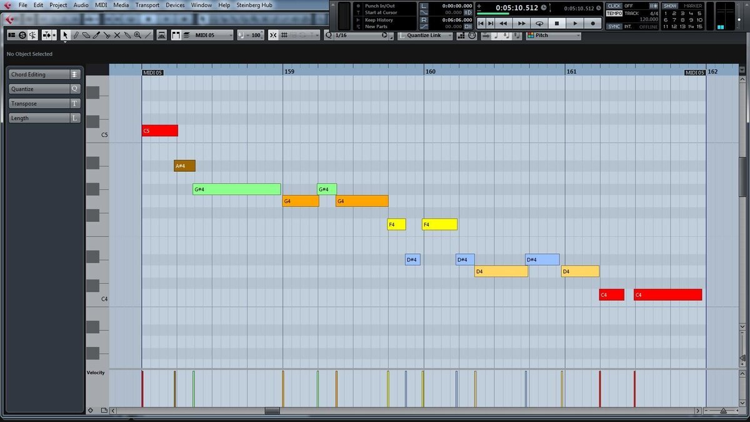Click the SHOW markers button
Screen dimensions: 750x422
point(670,6)
